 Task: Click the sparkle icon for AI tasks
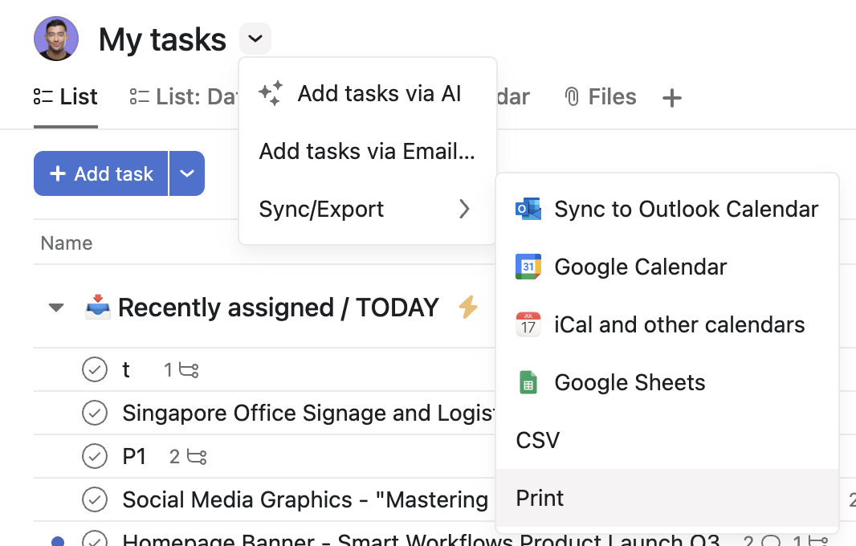271,93
